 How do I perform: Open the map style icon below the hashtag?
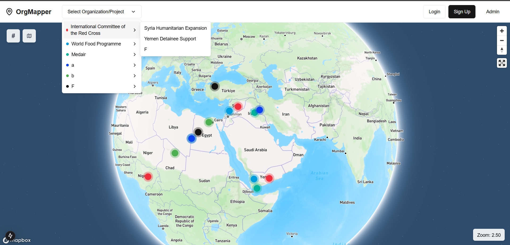tap(29, 36)
